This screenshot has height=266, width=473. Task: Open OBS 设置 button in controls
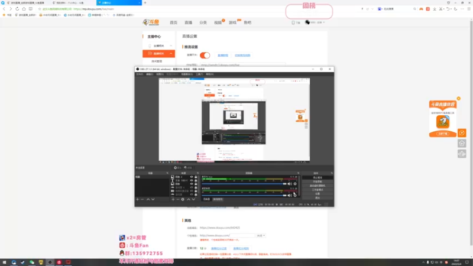pos(318,194)
